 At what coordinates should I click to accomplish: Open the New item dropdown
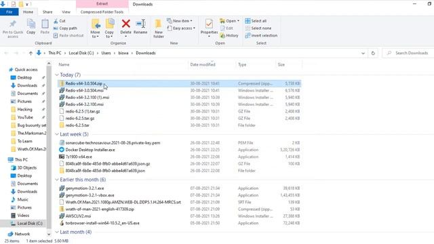tap(180, 21)
